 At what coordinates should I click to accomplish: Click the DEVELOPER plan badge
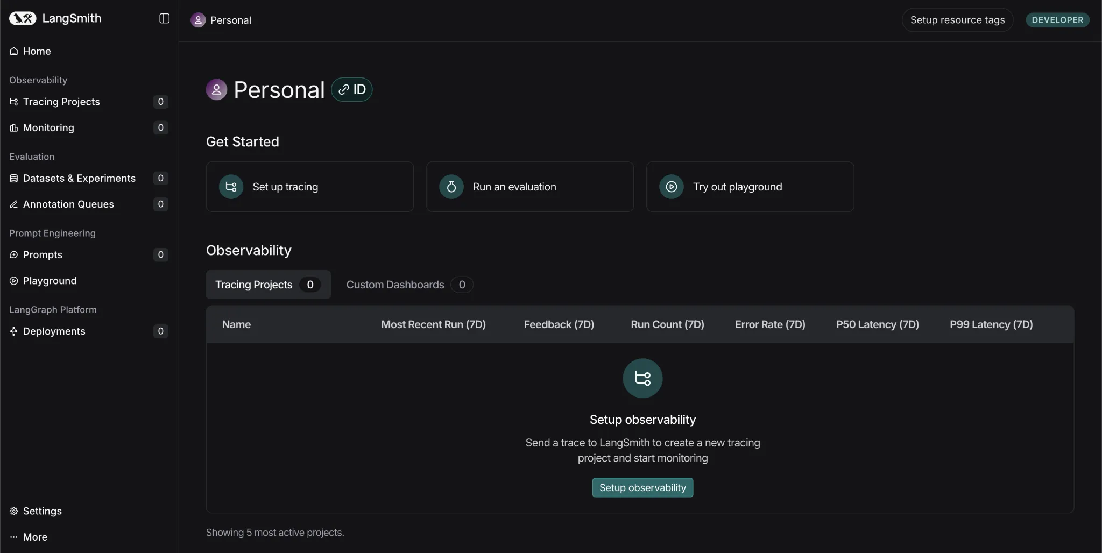point(1057,20)
